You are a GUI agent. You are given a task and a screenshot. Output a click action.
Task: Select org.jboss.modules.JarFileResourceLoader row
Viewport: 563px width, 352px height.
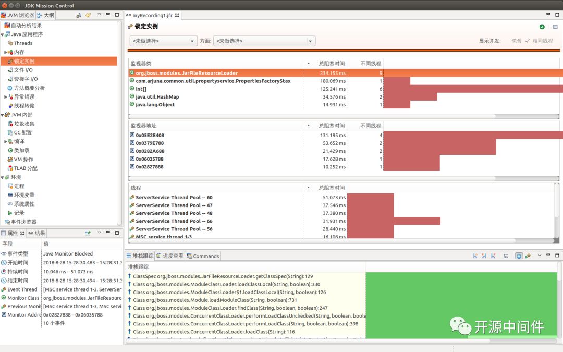[x=346, y=73]
